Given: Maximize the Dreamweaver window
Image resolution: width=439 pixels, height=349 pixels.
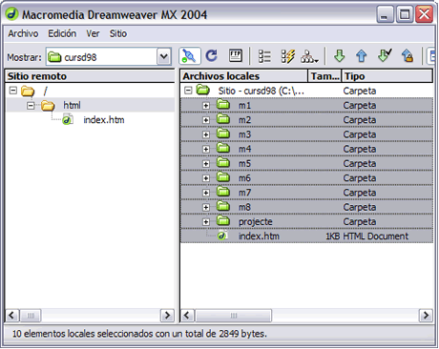Looking at the screenshot, I should coord(405,14).
